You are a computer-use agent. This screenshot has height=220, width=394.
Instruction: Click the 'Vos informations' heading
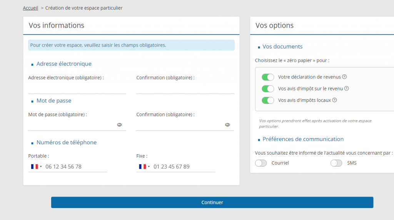pyautogui.click(x=56, y=25)
